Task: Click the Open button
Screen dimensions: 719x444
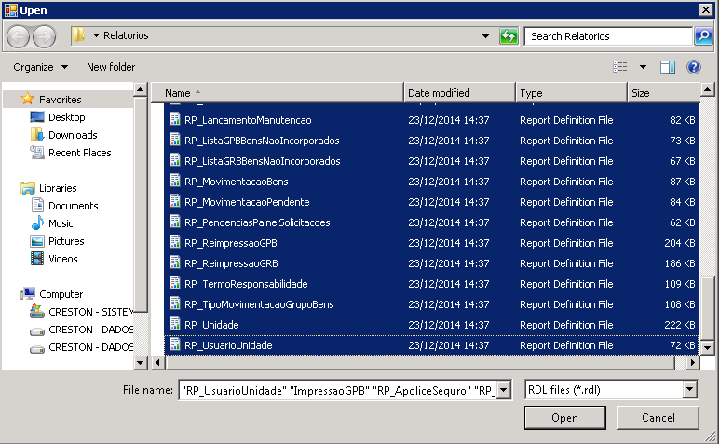Action: click(x=565, y=417)
